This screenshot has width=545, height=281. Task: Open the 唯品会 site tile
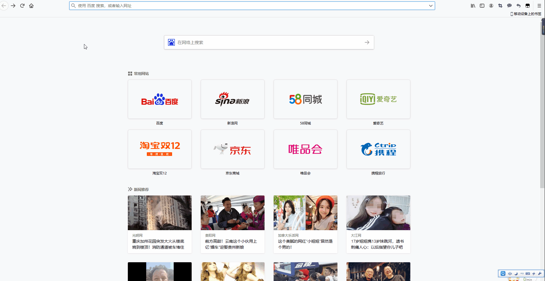pos(306,149)
